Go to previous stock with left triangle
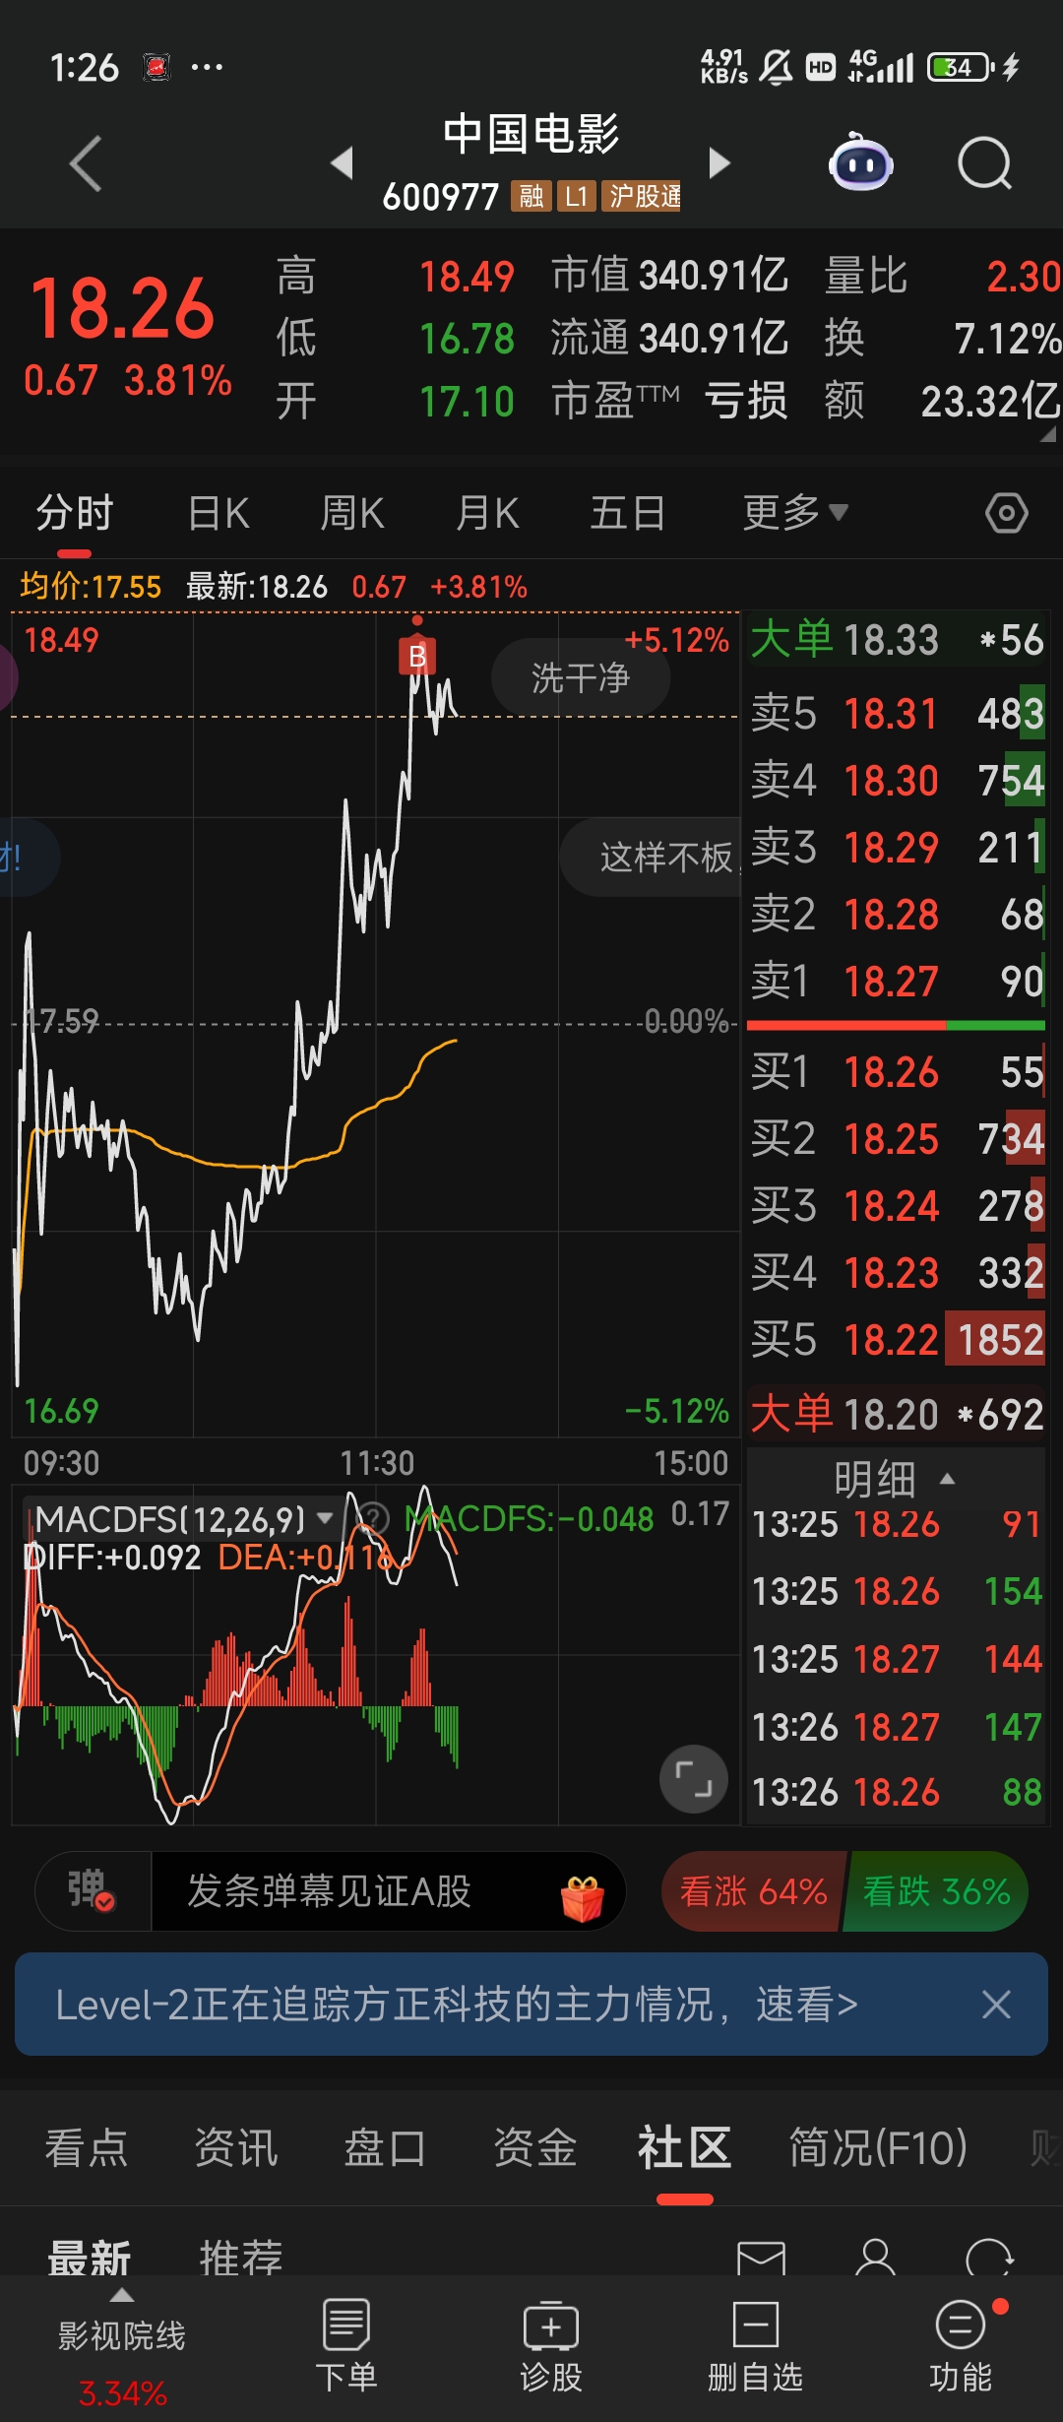 coord(342,162)
